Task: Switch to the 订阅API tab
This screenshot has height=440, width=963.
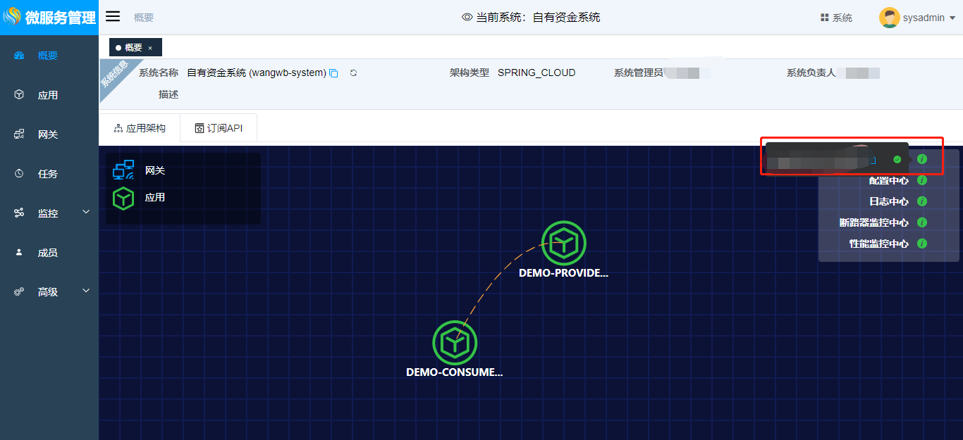Action: 219,128
